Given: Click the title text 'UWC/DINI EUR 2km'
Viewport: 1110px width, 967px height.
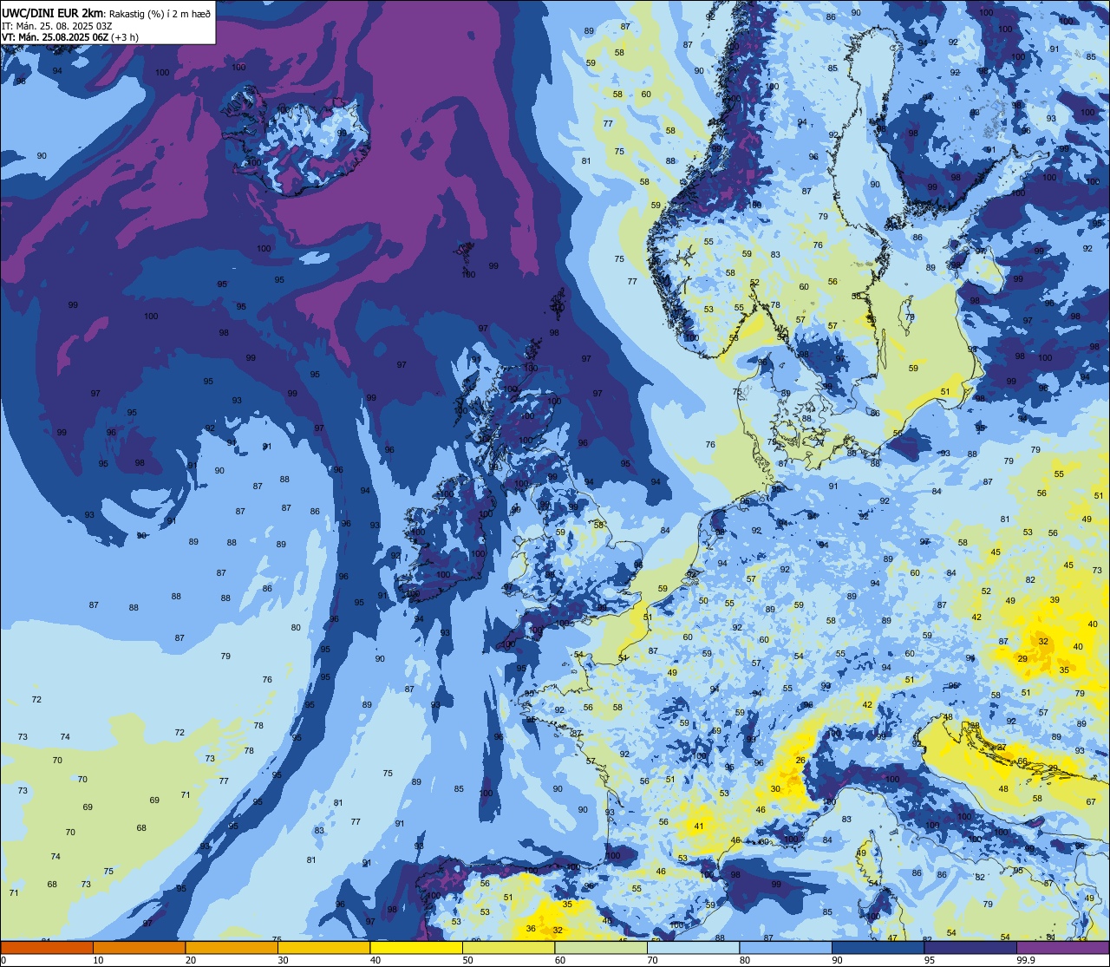Looking at the screenshot, I should [53, 12].
